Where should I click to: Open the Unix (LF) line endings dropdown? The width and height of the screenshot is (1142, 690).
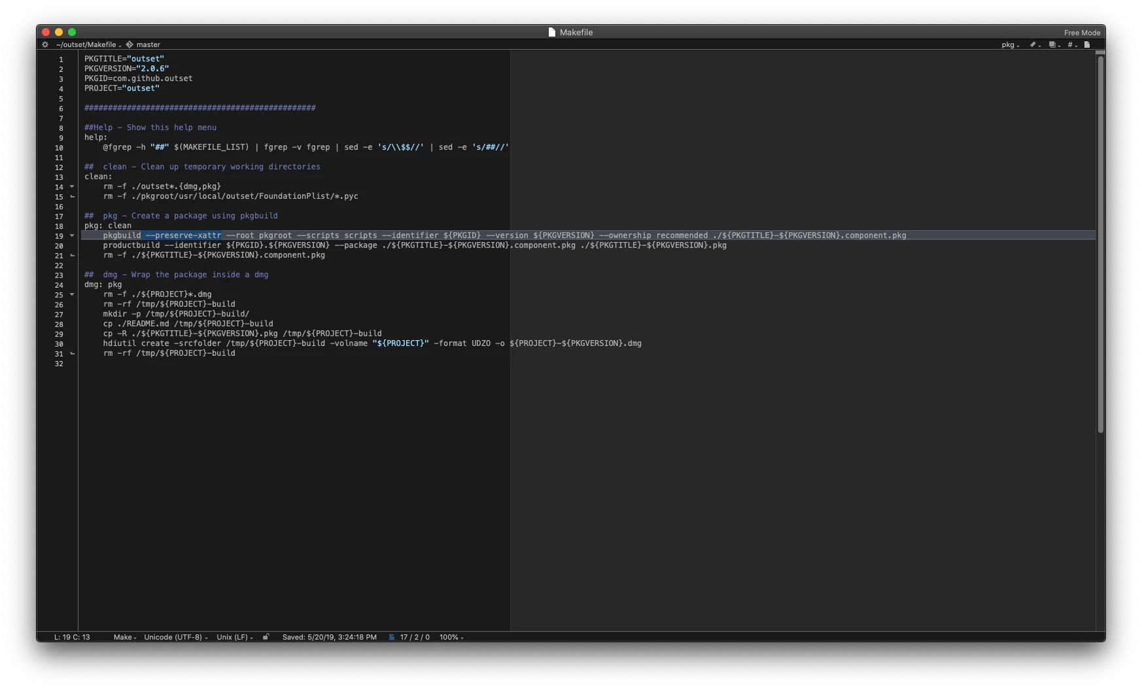235,637
